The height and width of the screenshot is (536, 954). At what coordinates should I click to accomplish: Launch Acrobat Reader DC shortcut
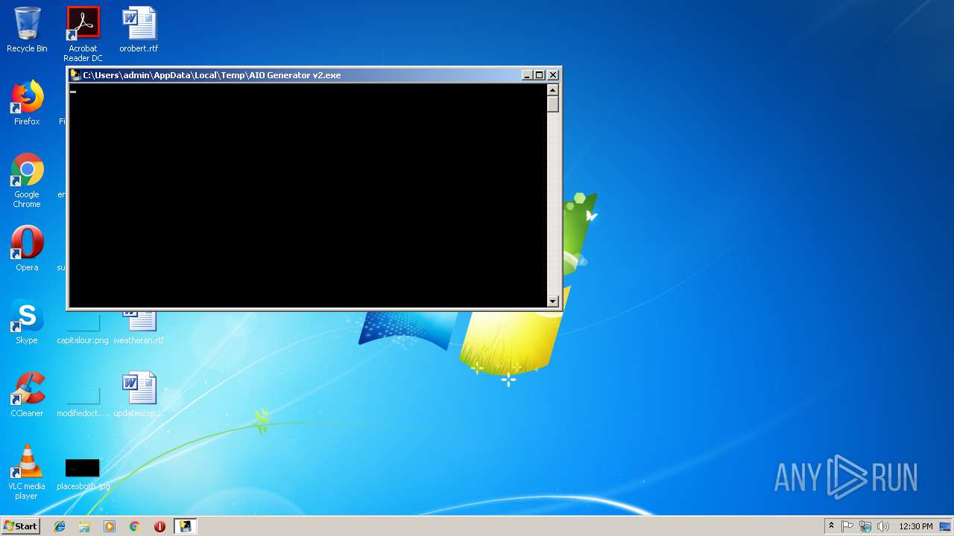tap(83, 33)
